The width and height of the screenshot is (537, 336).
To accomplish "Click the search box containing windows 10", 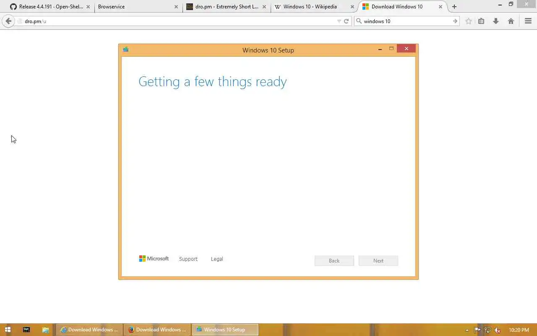I will click(407, 21).
